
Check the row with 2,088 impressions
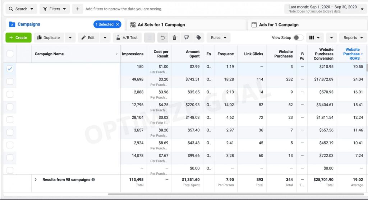[x=10, y=94]
